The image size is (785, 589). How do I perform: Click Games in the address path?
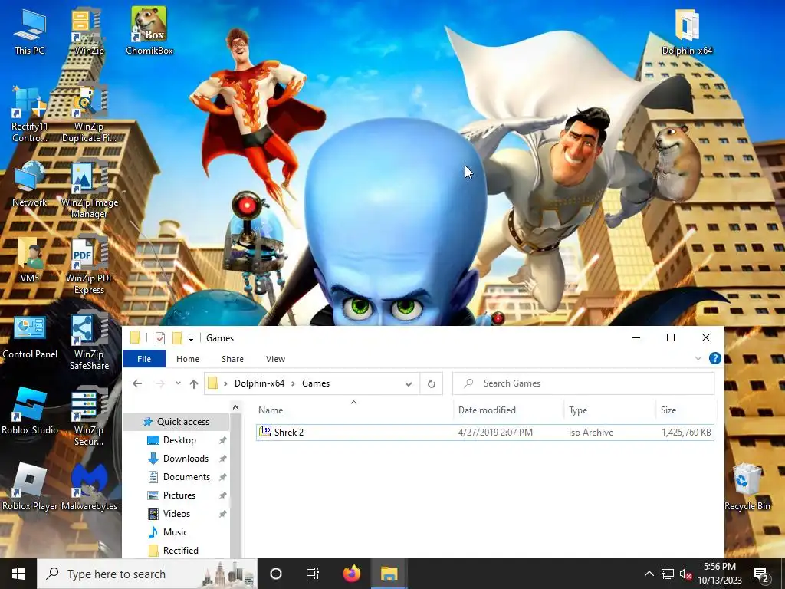[x=316, y=383]
